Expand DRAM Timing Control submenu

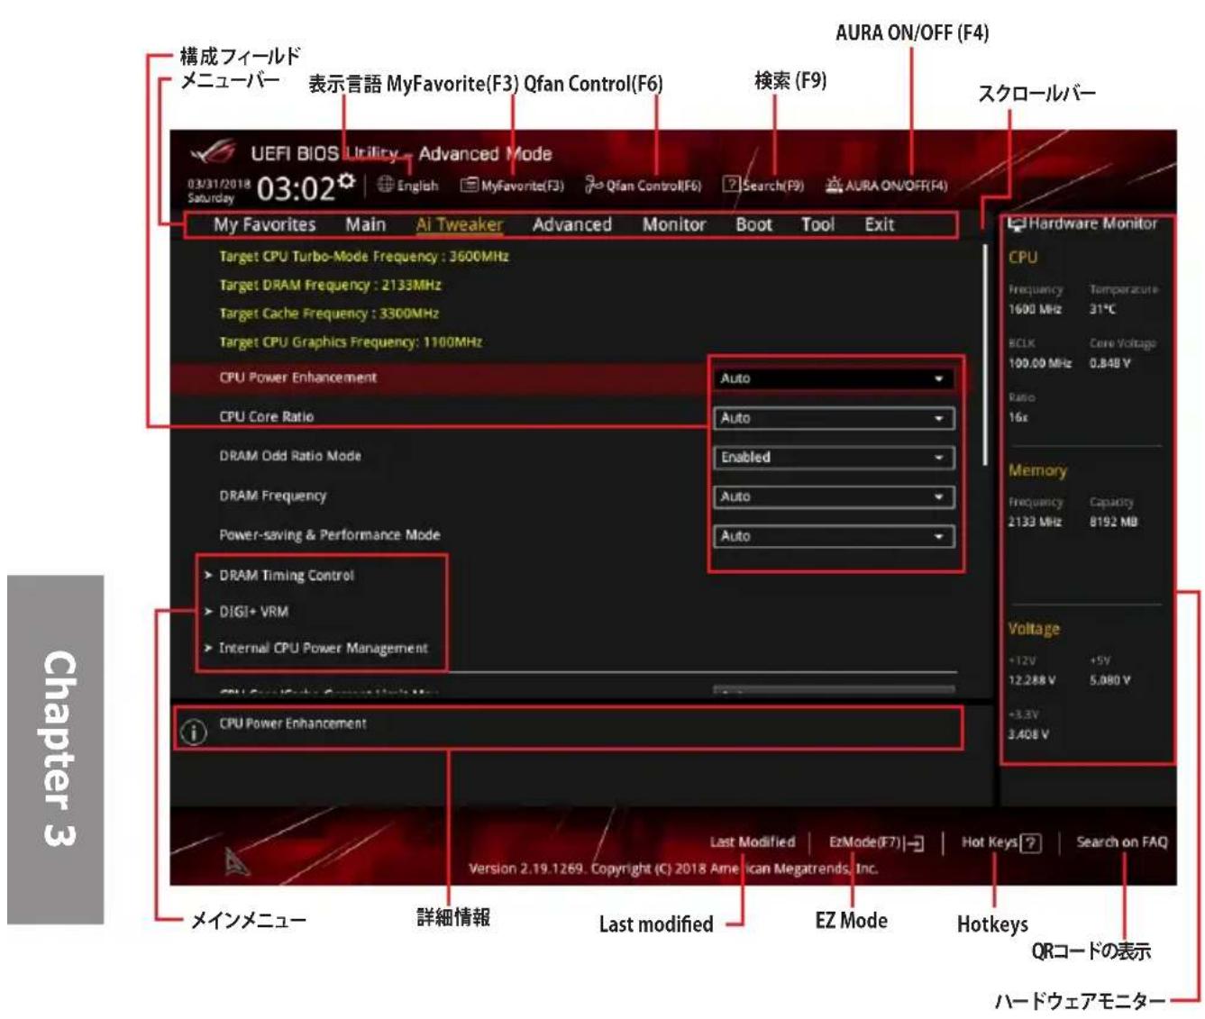coord(279,575)
